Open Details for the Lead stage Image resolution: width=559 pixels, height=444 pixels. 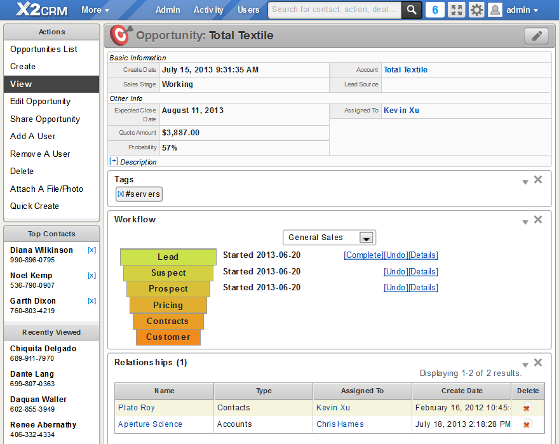click(423, 255)
